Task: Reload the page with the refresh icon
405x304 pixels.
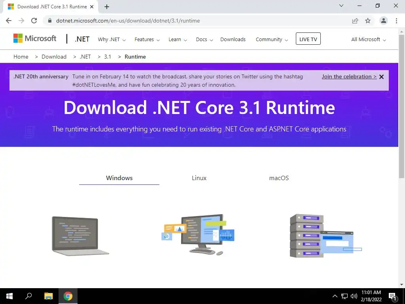Action: coord(34,21)
